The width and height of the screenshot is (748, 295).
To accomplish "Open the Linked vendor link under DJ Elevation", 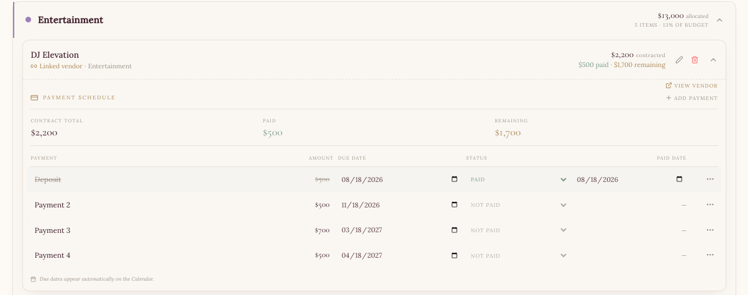I will point(57,66).
